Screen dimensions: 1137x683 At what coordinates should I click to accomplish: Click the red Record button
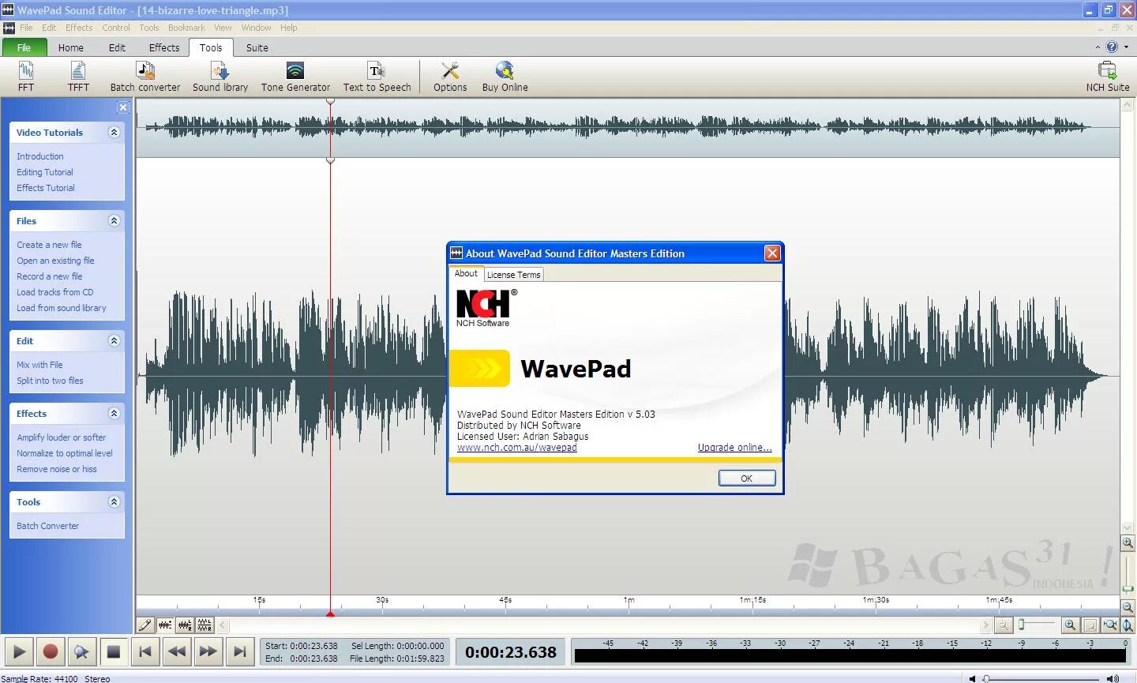[51, 652]
